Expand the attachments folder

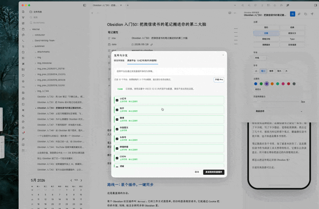(x=35, y=52)
